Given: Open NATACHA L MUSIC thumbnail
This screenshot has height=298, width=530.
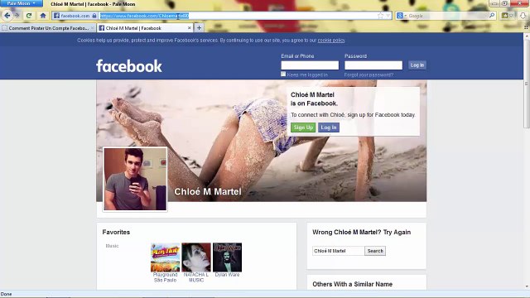Looking at the screenshot, I should point(196,257).
